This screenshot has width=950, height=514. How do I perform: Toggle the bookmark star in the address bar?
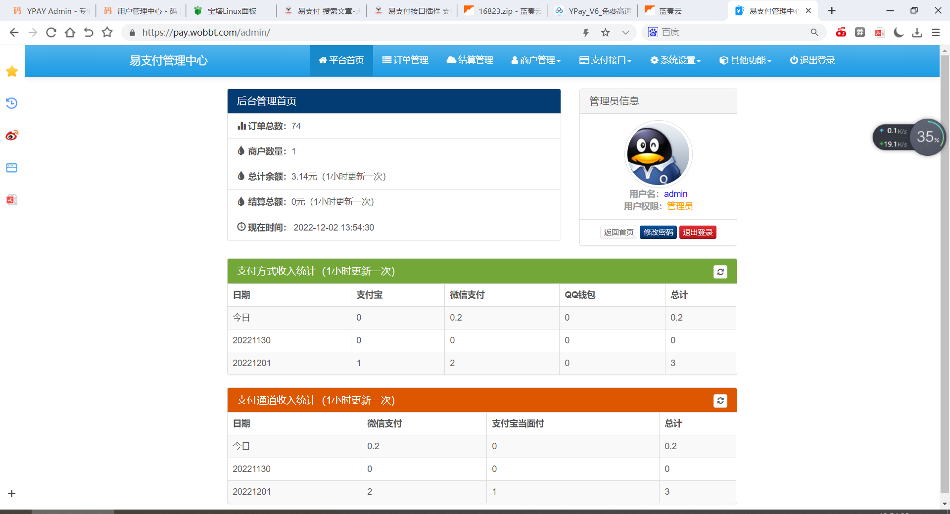coord(605,32)
